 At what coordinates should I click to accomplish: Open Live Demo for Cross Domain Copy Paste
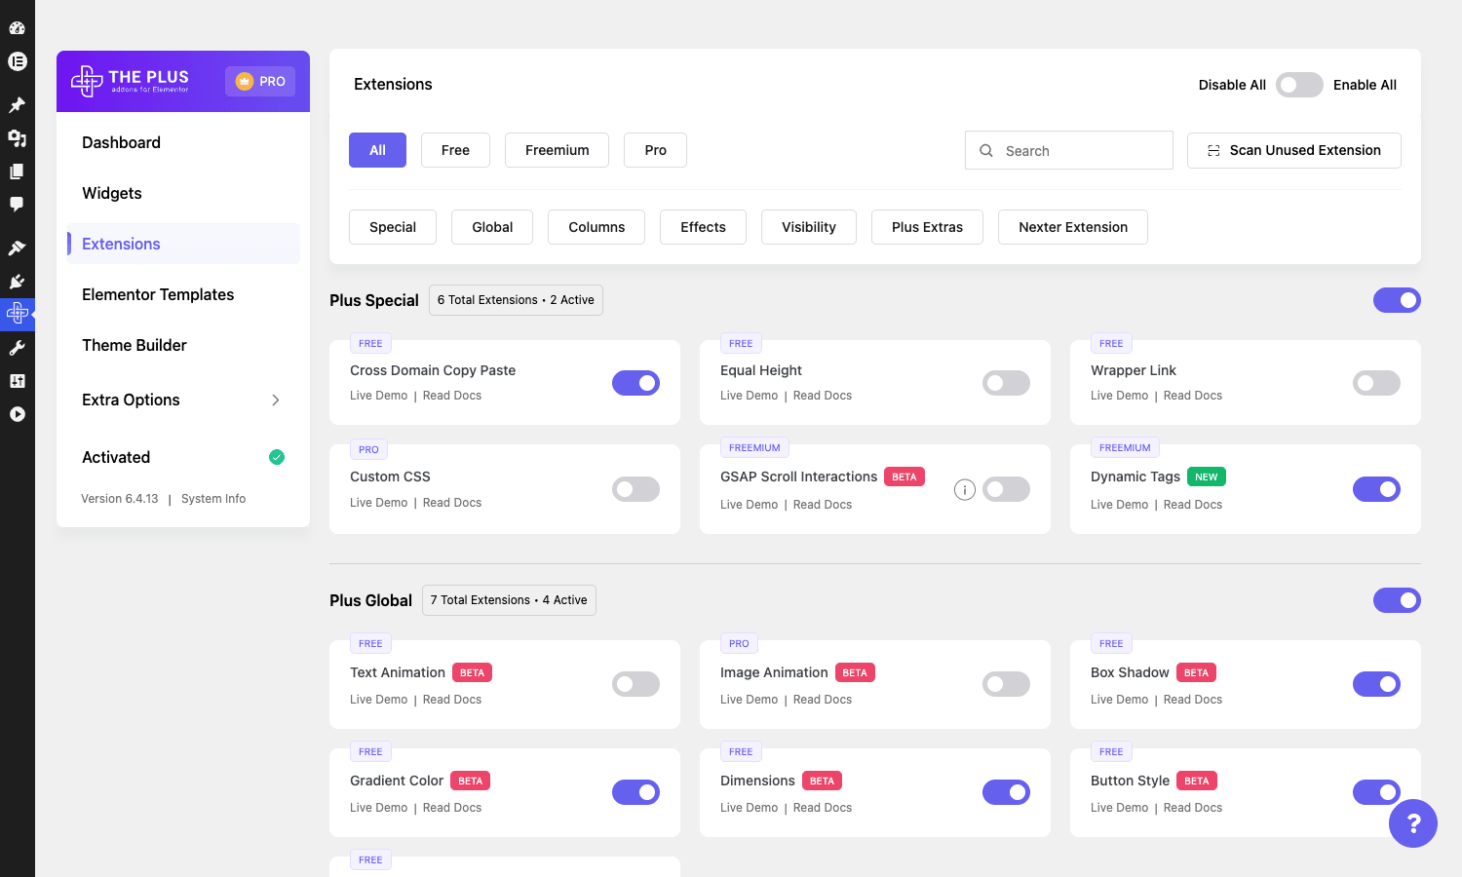pos(379,396)
